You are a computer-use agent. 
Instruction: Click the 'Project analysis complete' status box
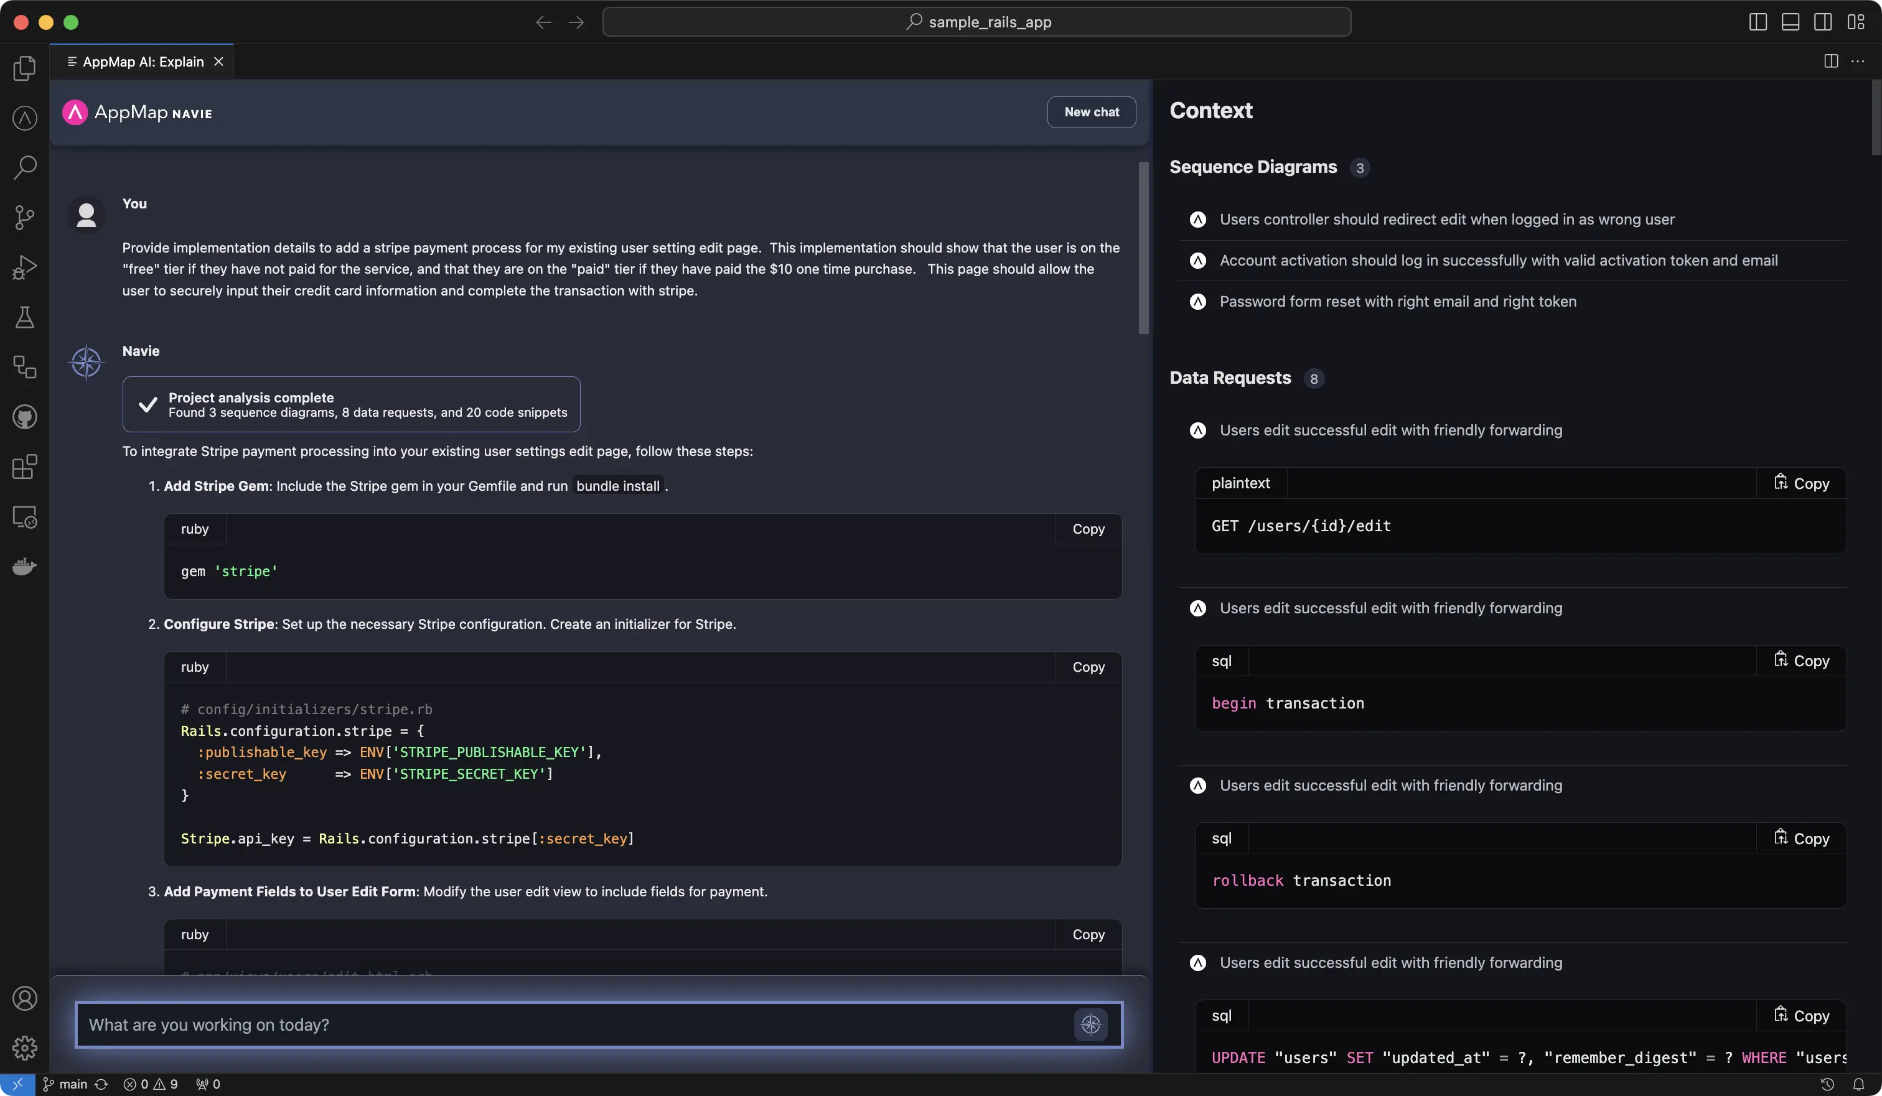(351, 404)
